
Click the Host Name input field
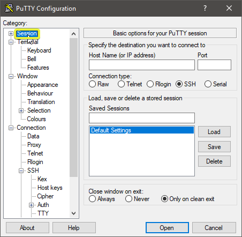point(142,65)
